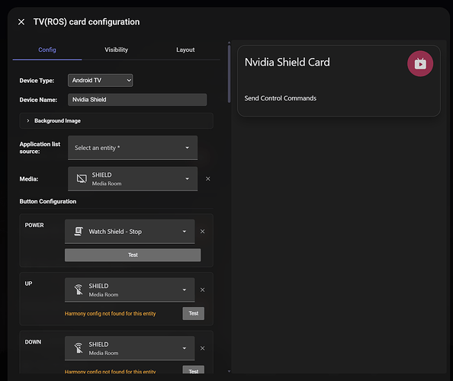Clear the Media entity selection

click(207, 179)
